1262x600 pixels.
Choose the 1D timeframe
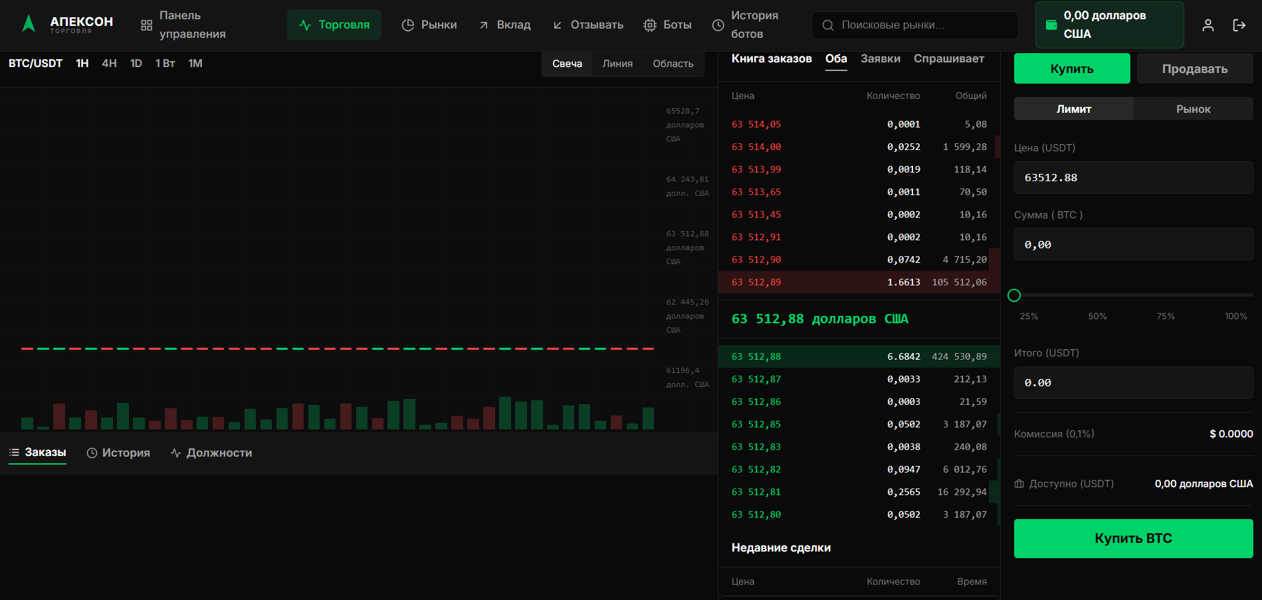(x=136, y=63)
